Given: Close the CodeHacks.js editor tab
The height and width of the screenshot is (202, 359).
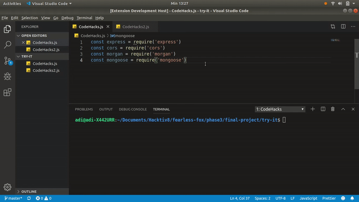Looking at the screenshot, I should pyautogui.click(x=108, y=26).
